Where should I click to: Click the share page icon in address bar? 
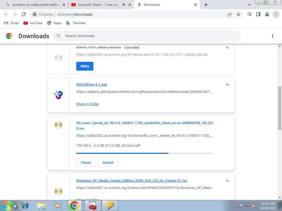[230, 15]
